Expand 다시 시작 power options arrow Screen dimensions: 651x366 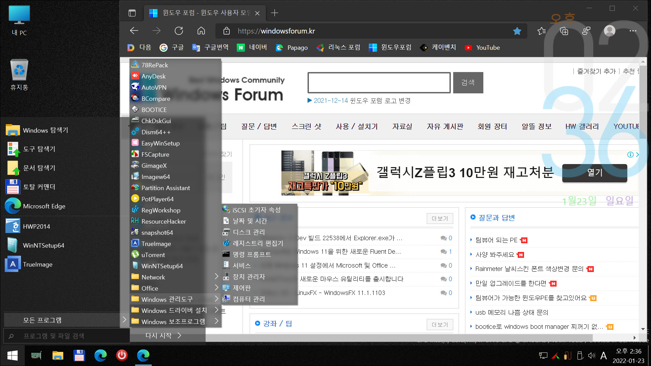pyautogui.click(x=180, y=336)
